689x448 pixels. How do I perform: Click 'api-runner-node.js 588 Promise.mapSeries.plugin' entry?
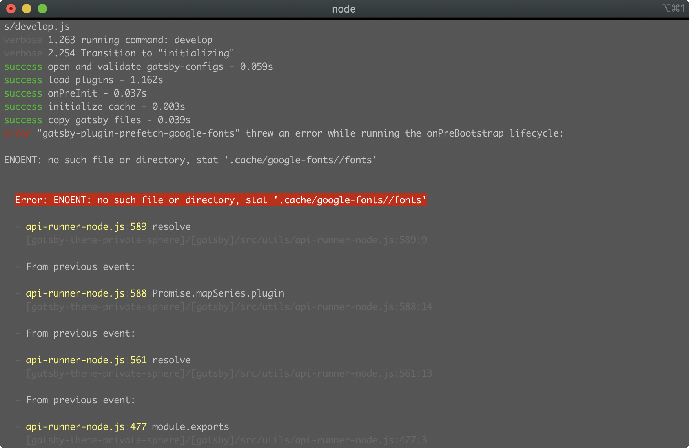pos(155,293)
